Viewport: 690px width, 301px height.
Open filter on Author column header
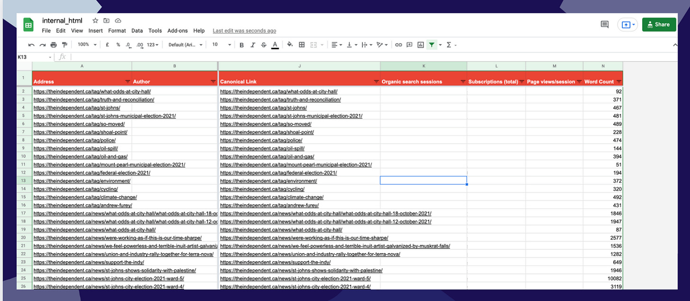point(213,82)
